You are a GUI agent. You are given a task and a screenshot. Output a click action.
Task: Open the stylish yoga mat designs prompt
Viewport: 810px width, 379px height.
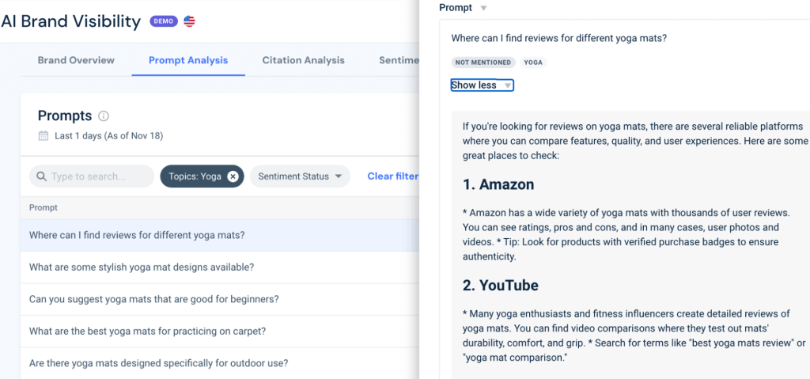tap(142, 267)
